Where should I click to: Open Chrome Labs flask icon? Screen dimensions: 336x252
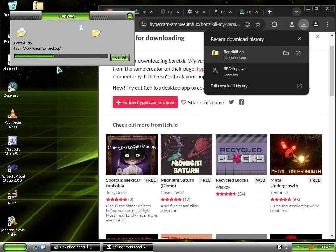point(292,24)
